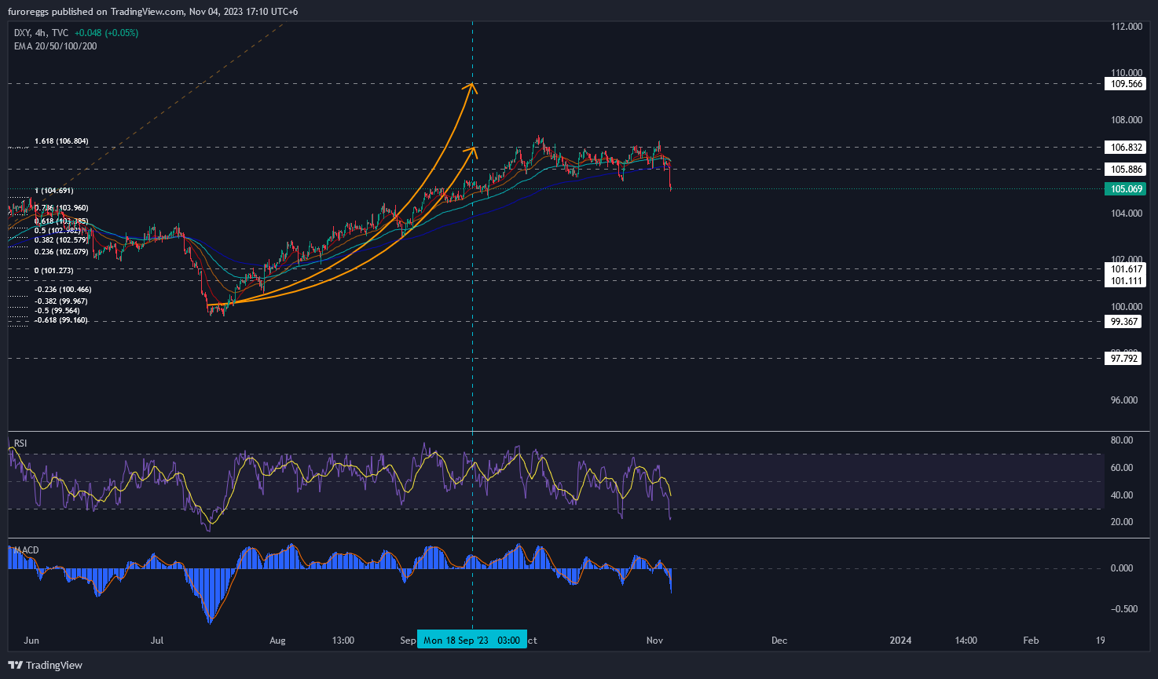Image resolution: width=1158 pixels, height=679 pixels.
Task: Click the 14:00 label on time axis
Action: coord(966,641)
